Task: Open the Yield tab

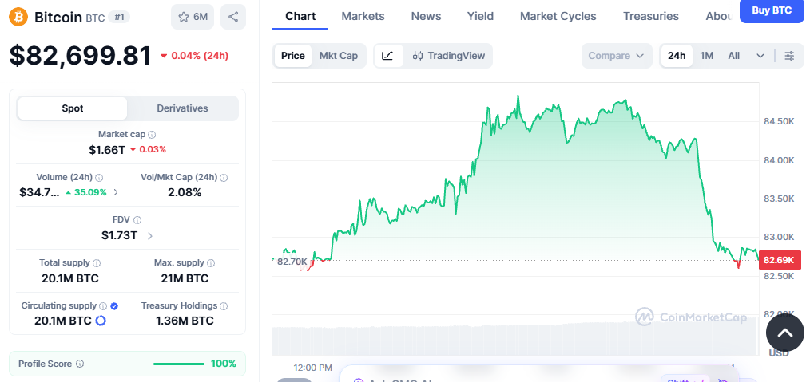Action: click(x=480, y=16)
